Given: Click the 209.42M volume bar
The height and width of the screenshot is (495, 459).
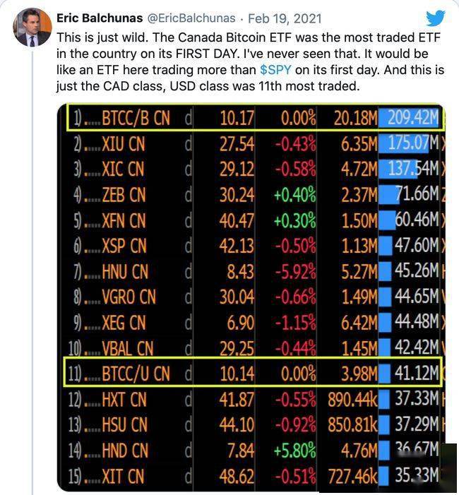Looking at the screenshot, I should [x=409, y=118].
